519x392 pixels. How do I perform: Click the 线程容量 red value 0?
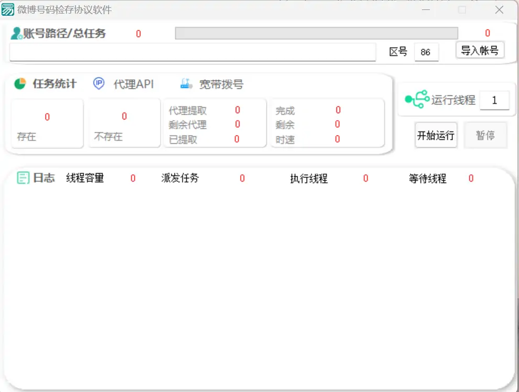pyautogui.click(x=133, y=178)
